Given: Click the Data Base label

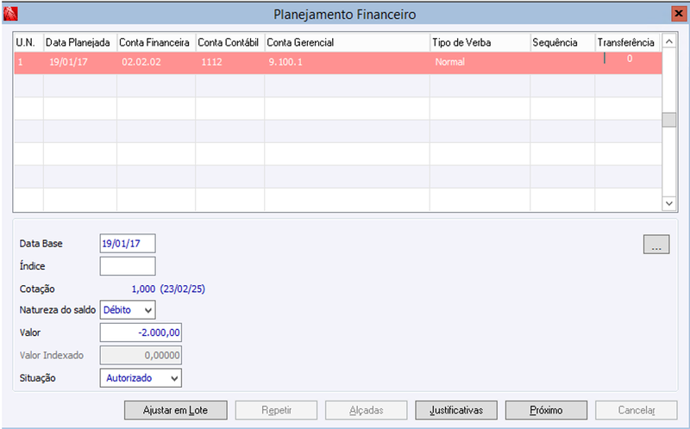Looking at the screenshot, I should [x=41, y=244].
